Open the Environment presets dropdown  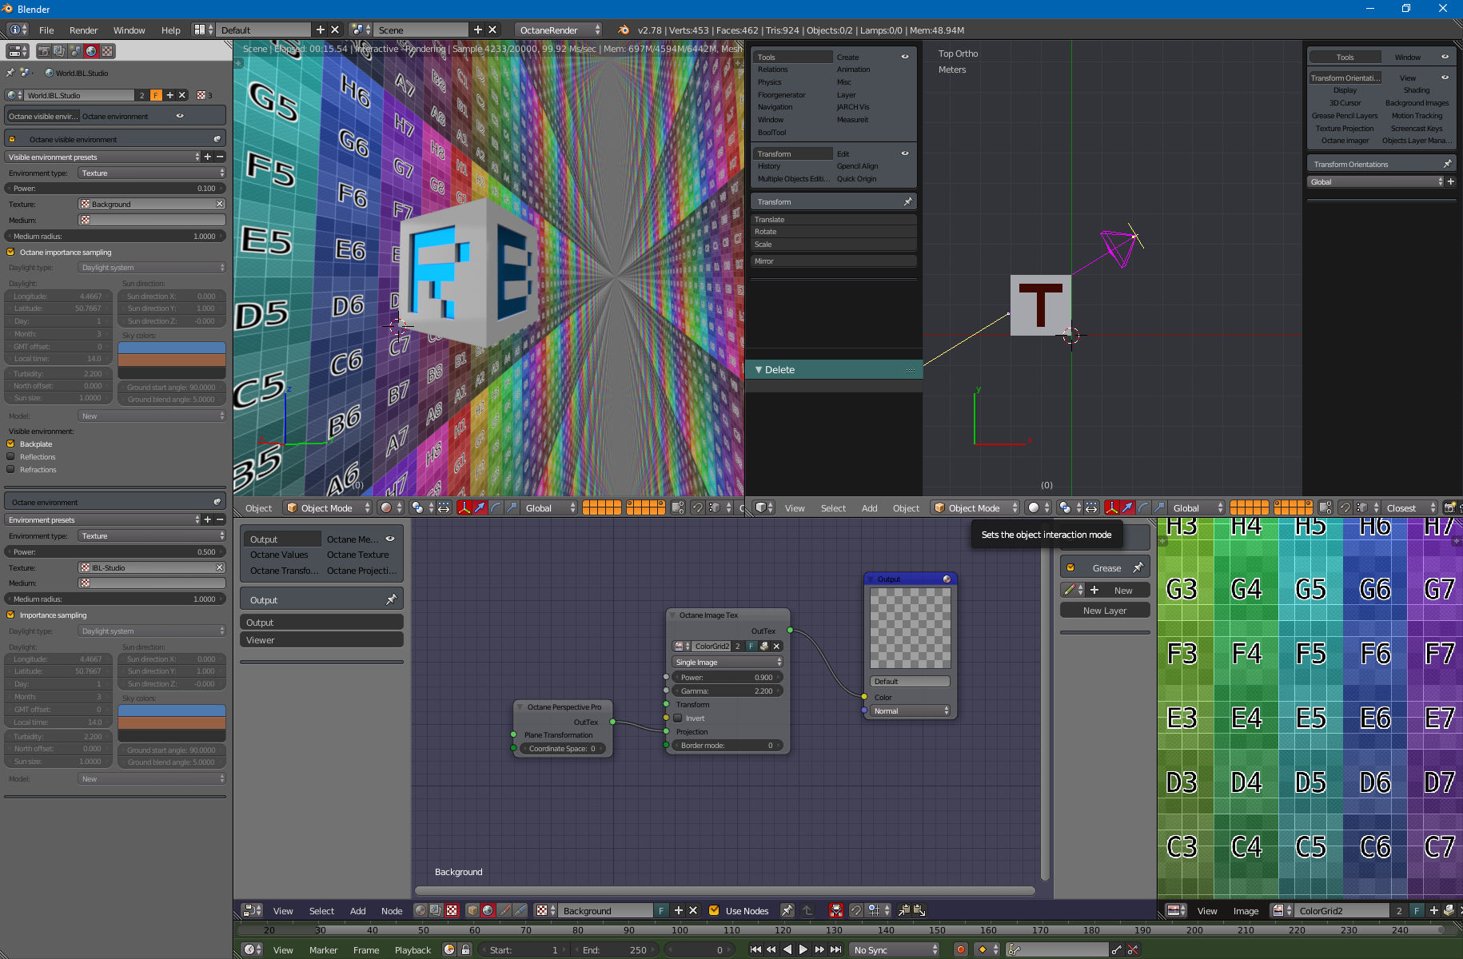pyautogui.click(x=102, y=520)
